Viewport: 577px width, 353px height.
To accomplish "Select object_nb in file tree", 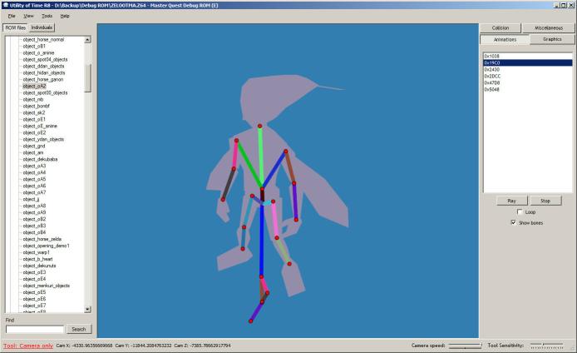I will coord(33,99).
